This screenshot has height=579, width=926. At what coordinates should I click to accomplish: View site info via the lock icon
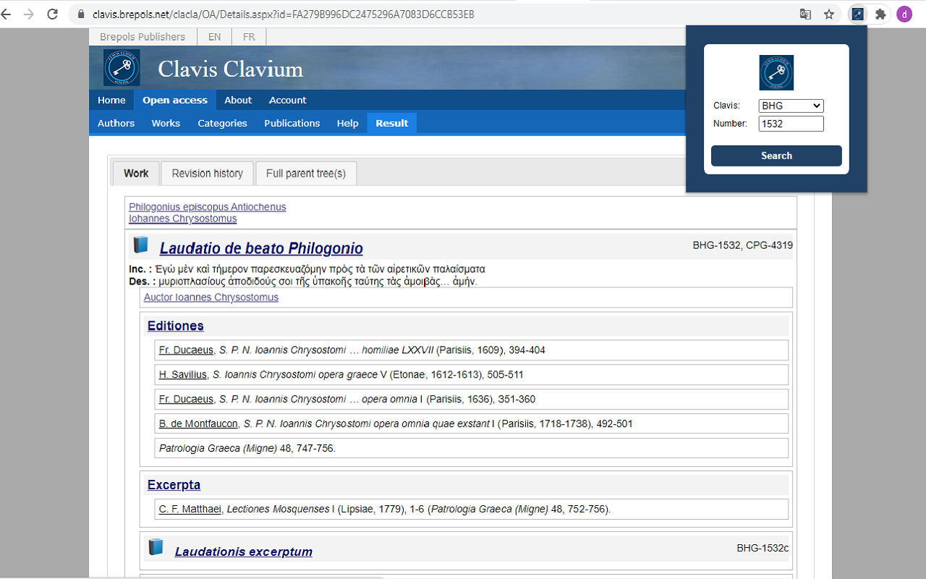tap(80, 14)
